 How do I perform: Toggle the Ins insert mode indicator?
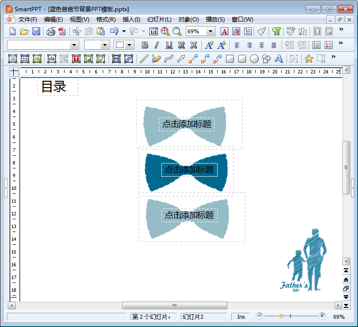point(241,317)
